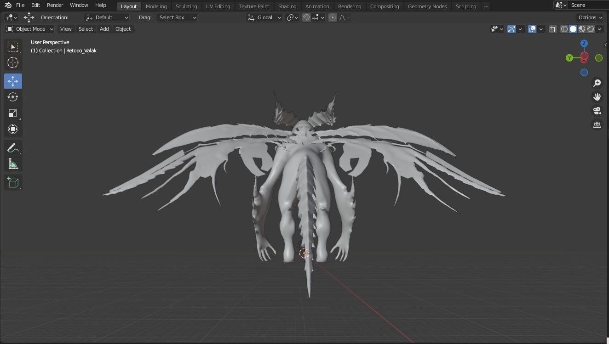Viewport: 609px width, 344px height.
Task: Open the snapping elements dropdown
Action: (x=318, y=17)
